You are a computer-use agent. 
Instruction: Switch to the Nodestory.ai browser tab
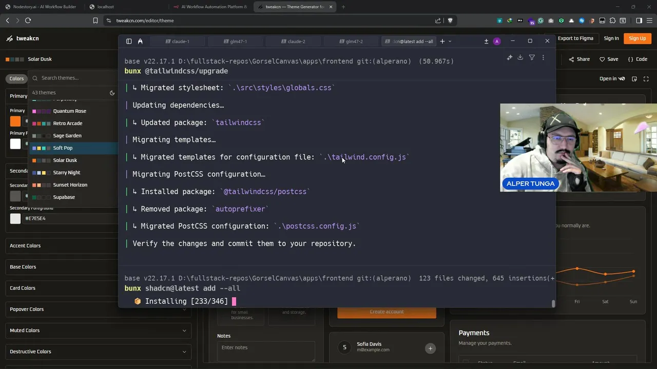click(41, 7)
